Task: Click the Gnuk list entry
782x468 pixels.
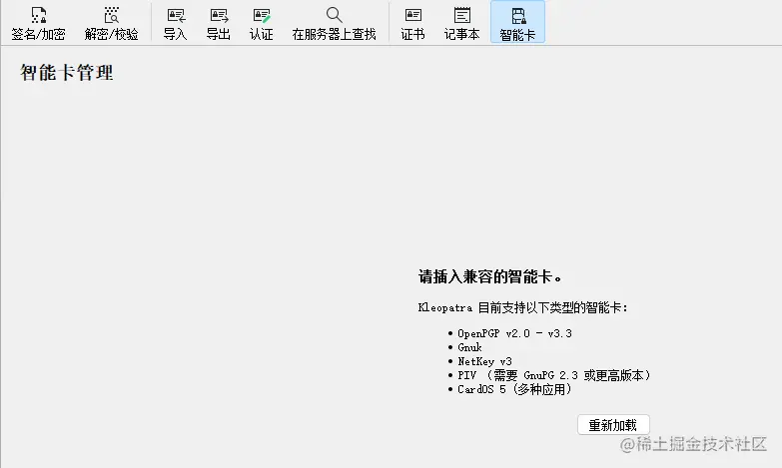Action: point(469,347)
